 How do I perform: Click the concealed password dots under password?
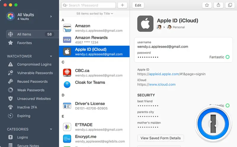(x=148, y=57)
